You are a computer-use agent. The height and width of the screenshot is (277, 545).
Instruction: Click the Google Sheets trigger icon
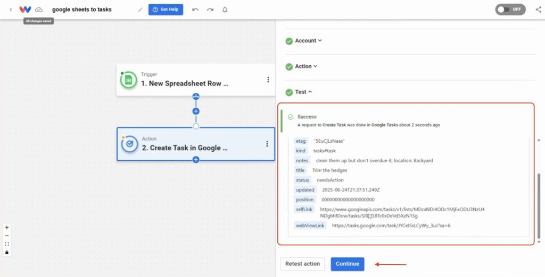click(x=129, y=80)
